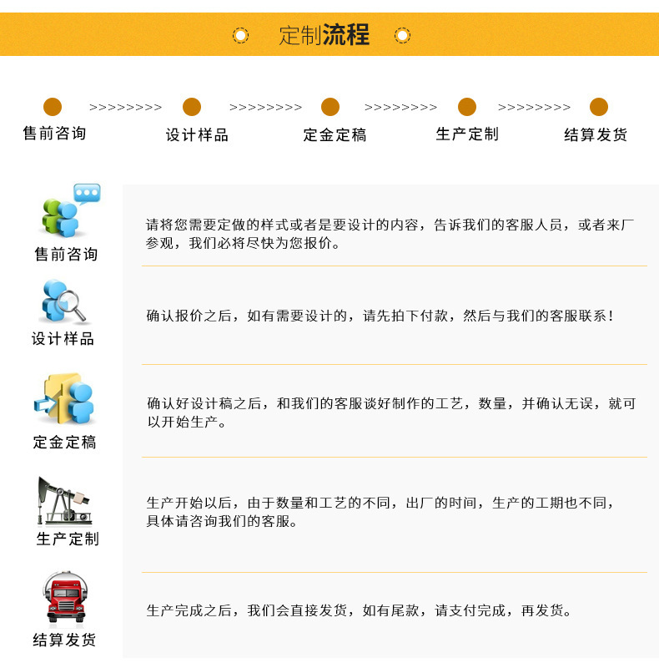The width and height of the screenshot is (659, 668).
Task: Click orange step dot above 结算发货
Action: (x=599, y=107)
